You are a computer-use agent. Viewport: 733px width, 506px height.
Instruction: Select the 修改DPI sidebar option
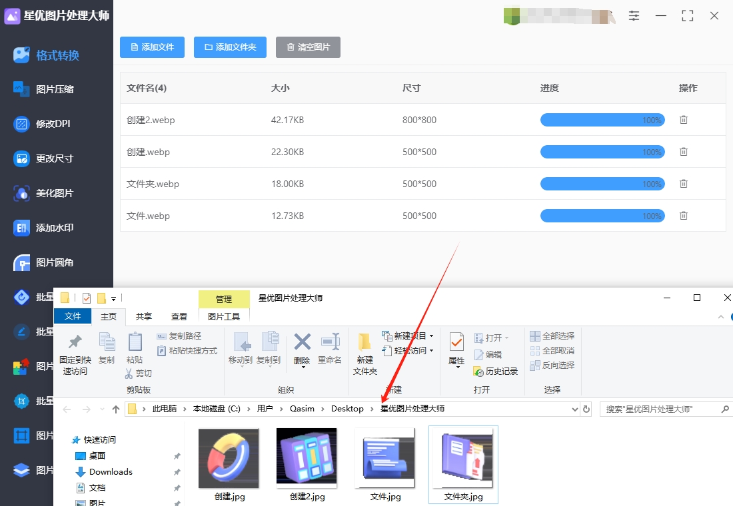tap(41, 124)
